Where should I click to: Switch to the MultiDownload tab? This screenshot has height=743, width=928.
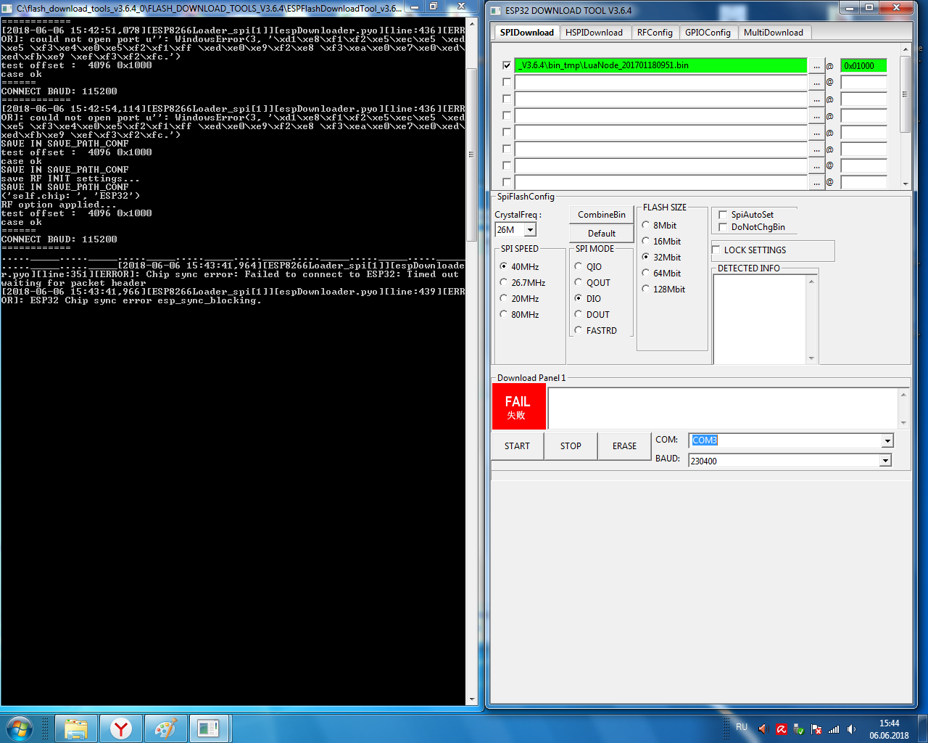coord(774,33)
